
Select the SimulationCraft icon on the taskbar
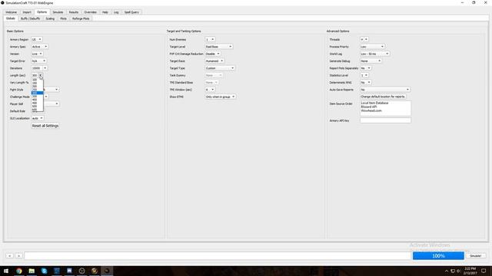coord(107,271)
